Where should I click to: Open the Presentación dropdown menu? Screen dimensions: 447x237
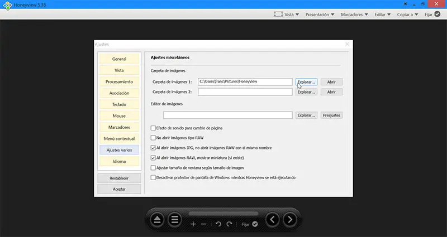pos(320,14)
